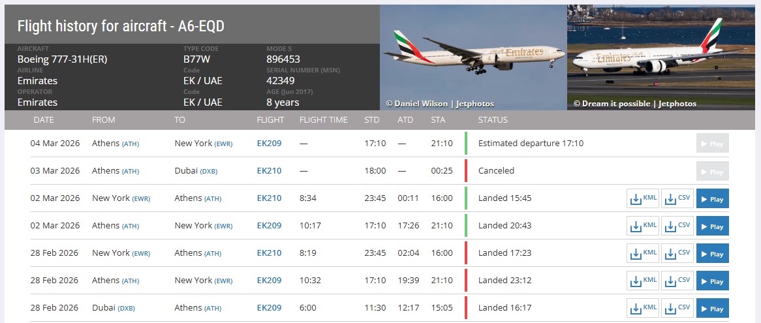
Task: Download KML for 02 Mar EK209 flight
Action: tap(643, 226)
